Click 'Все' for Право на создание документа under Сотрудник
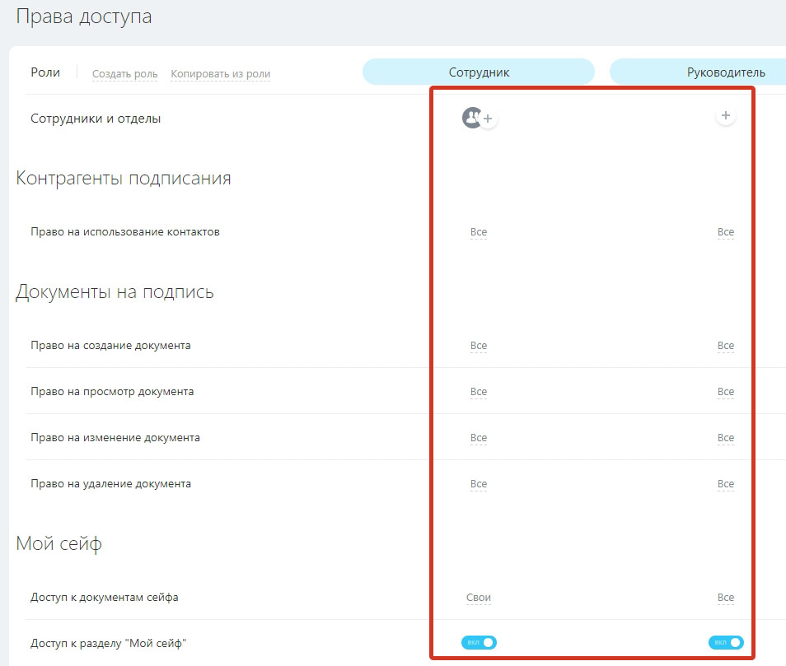Viewport: 786px width, 666px height. pos(479,345)
